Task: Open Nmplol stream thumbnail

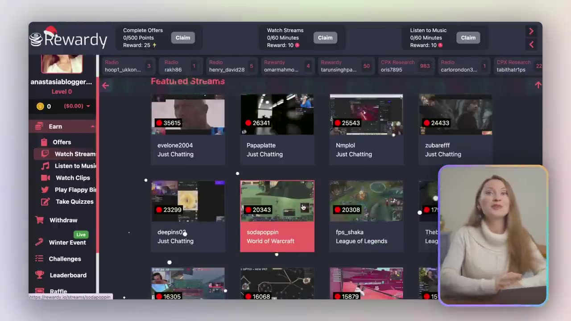Action: coord(366,115)
